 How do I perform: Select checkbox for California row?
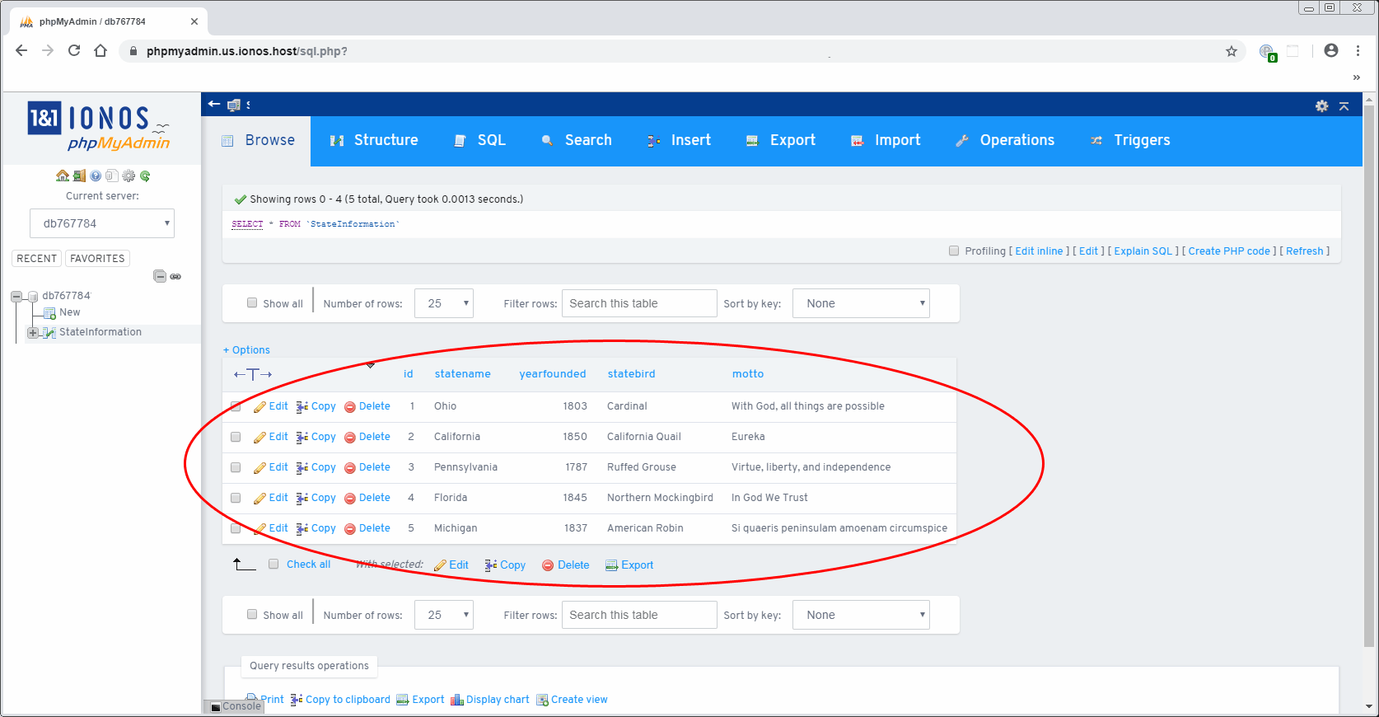point(236,437)
